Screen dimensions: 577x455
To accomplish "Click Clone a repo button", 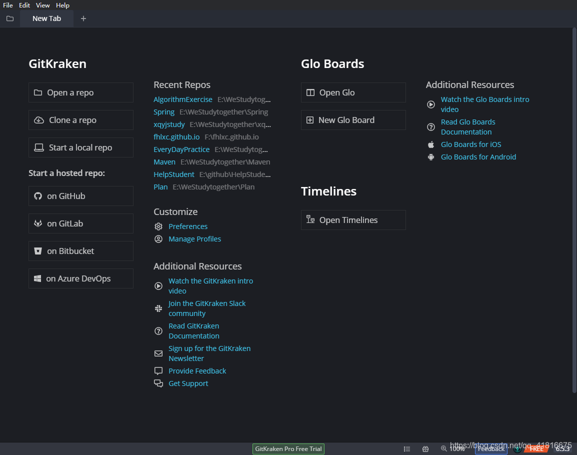I will coord(81,120).
